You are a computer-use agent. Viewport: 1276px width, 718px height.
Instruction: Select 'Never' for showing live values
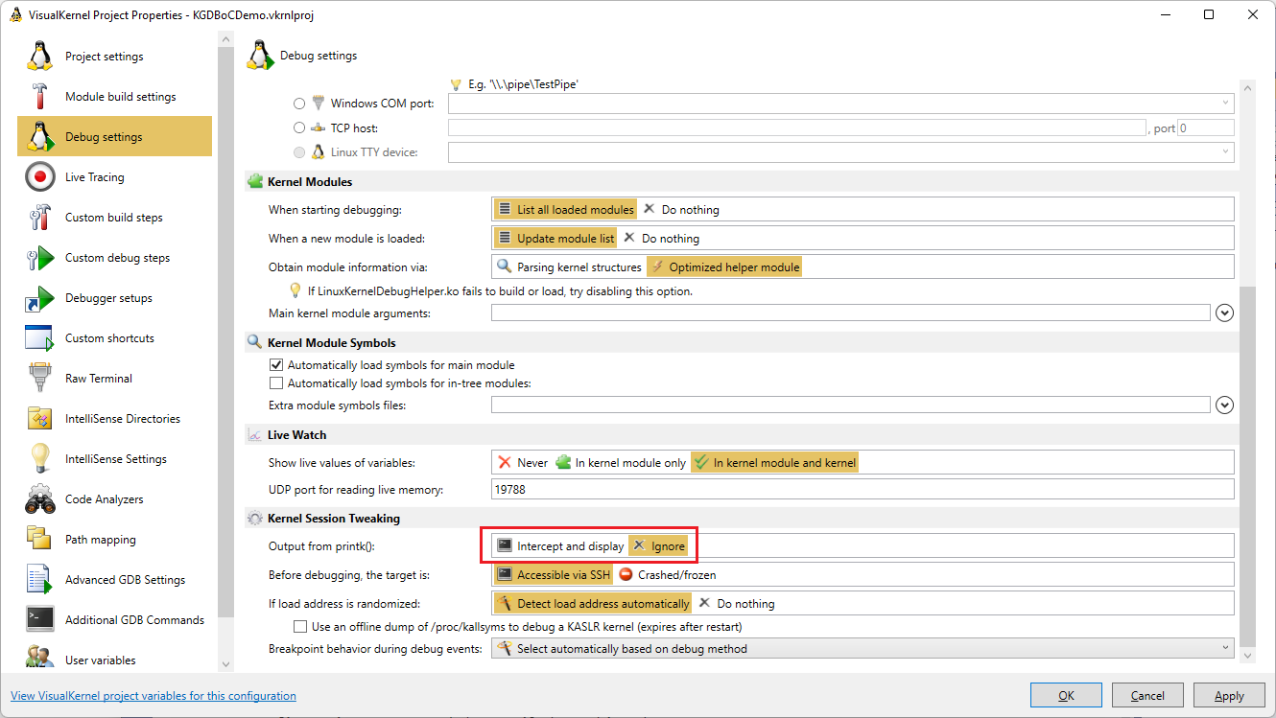523,462
